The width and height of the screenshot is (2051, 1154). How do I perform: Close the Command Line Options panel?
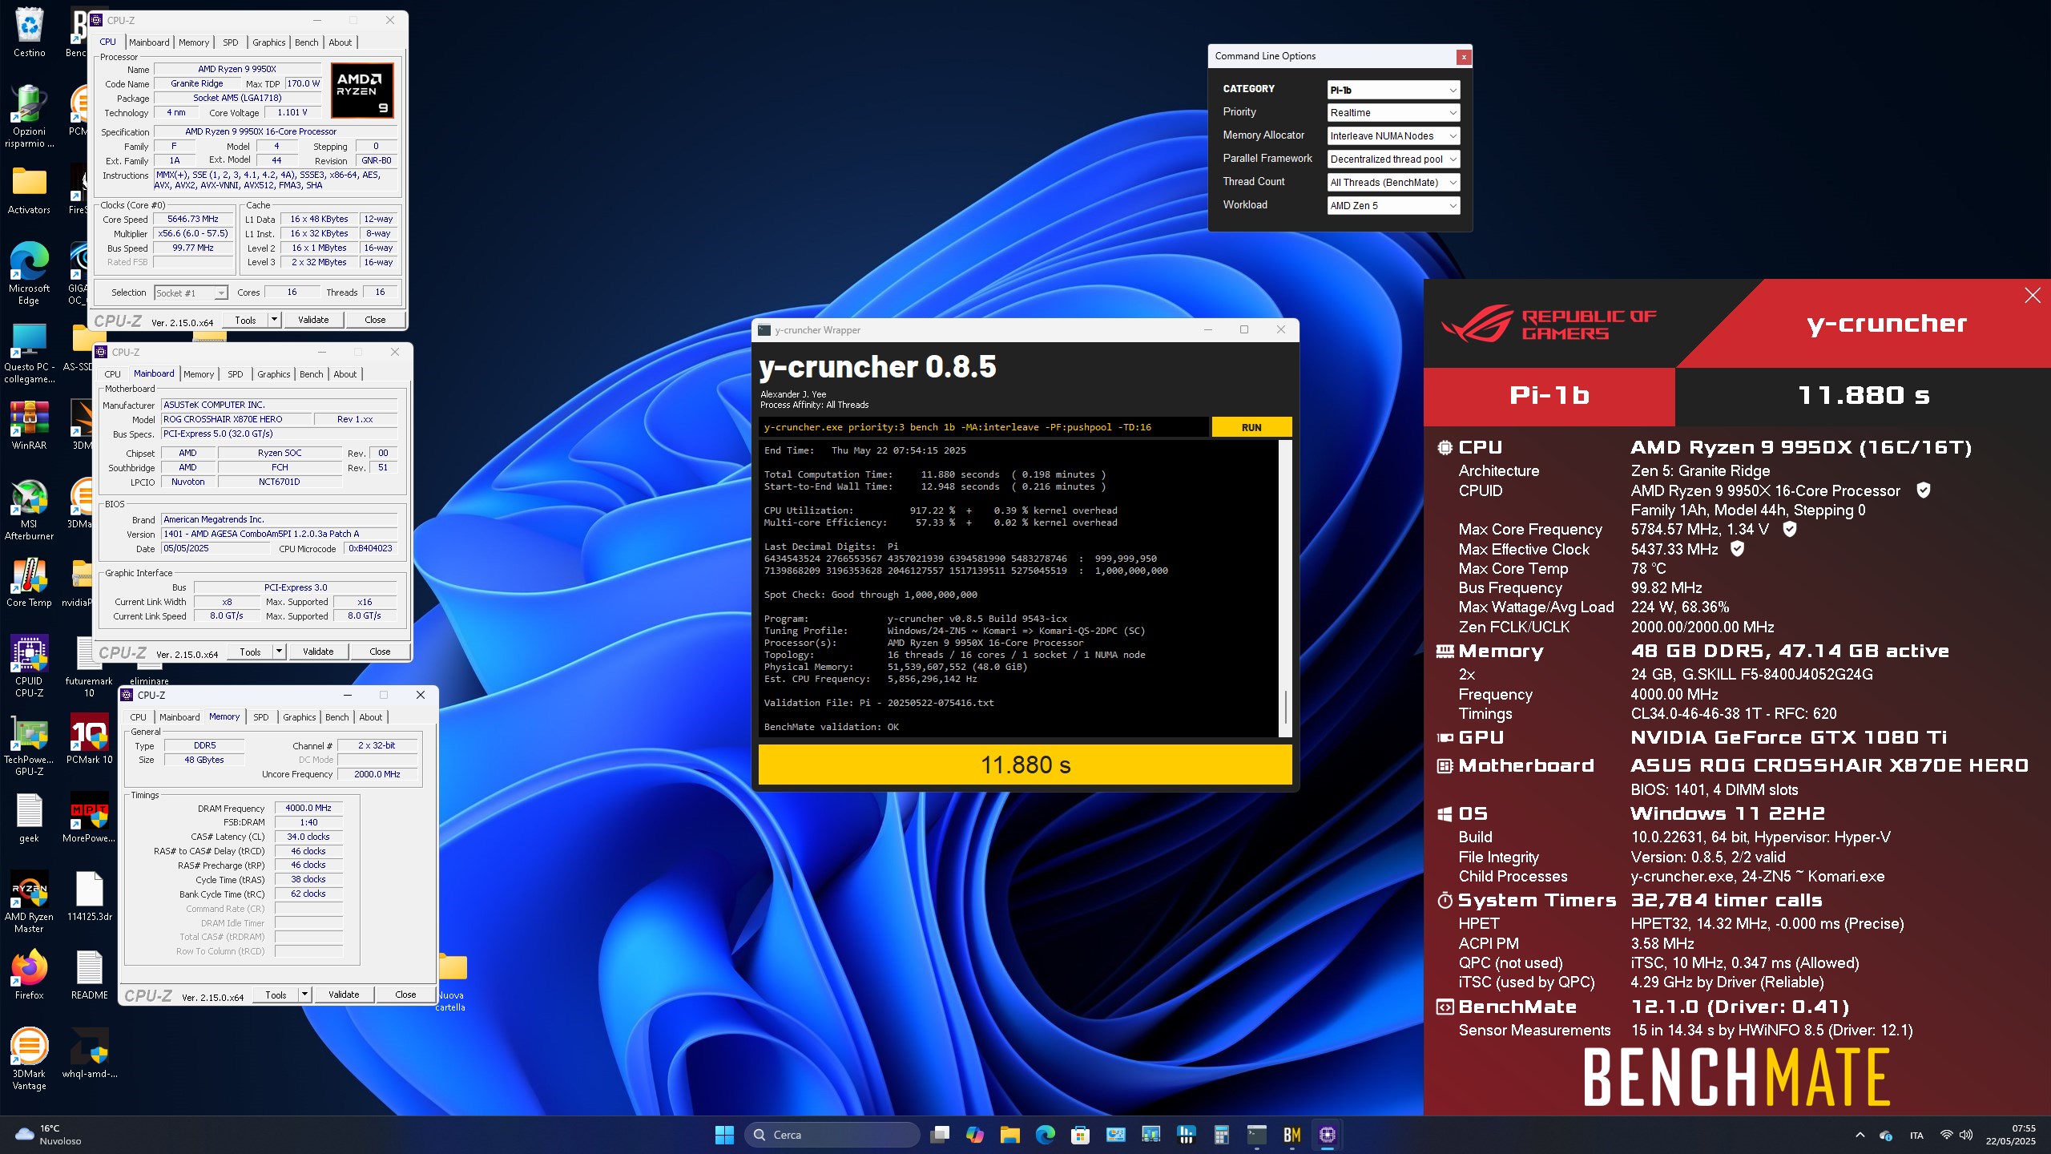(x=1463, y=57)
